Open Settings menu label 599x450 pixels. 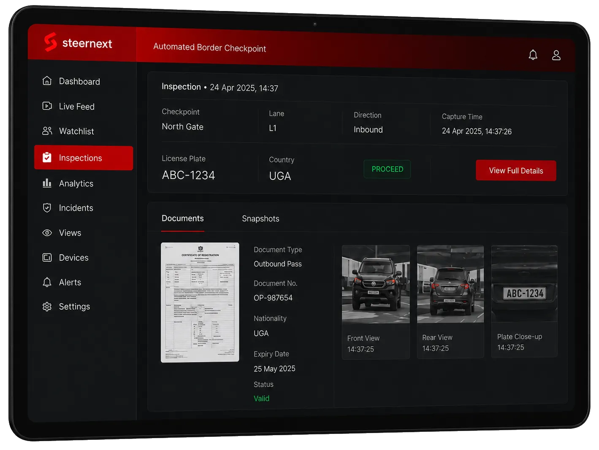74,307
